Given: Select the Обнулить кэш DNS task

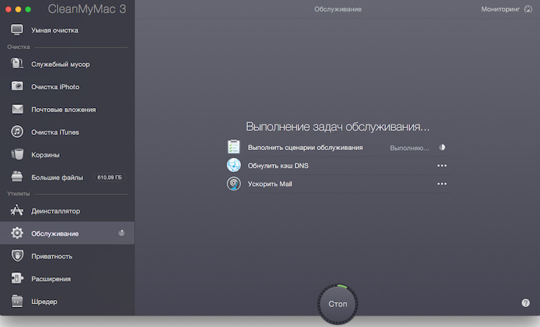Looking at the screenshot, I should [279, 166].
